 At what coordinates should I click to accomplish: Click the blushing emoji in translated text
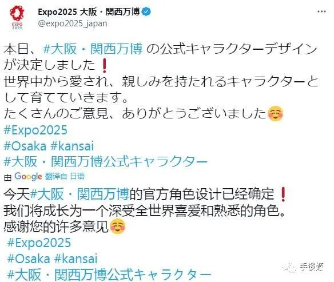118,226
